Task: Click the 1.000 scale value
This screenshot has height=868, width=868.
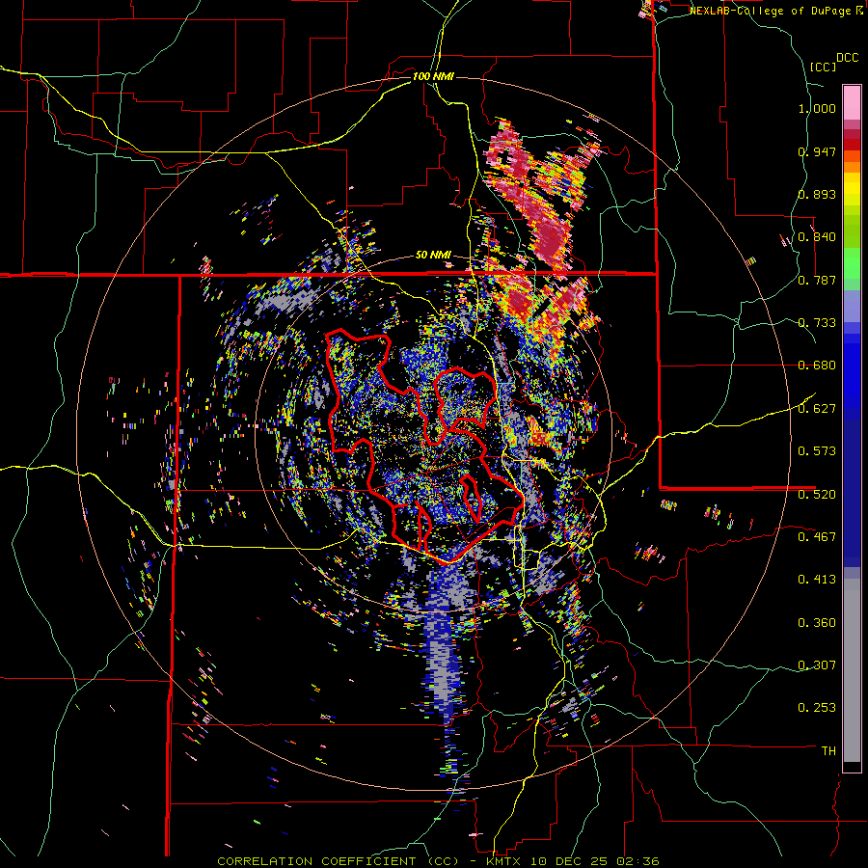Action: pos(817,108)
